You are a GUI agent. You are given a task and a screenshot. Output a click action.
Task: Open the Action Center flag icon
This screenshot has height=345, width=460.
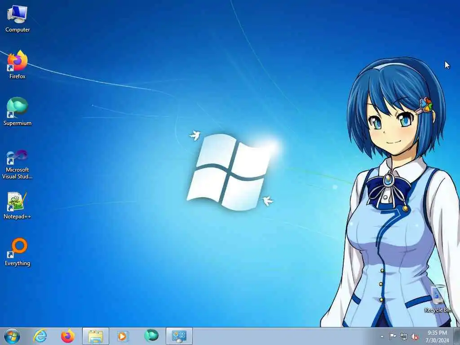393,336
